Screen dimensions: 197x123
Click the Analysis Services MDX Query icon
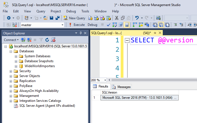tap(96, 18)
